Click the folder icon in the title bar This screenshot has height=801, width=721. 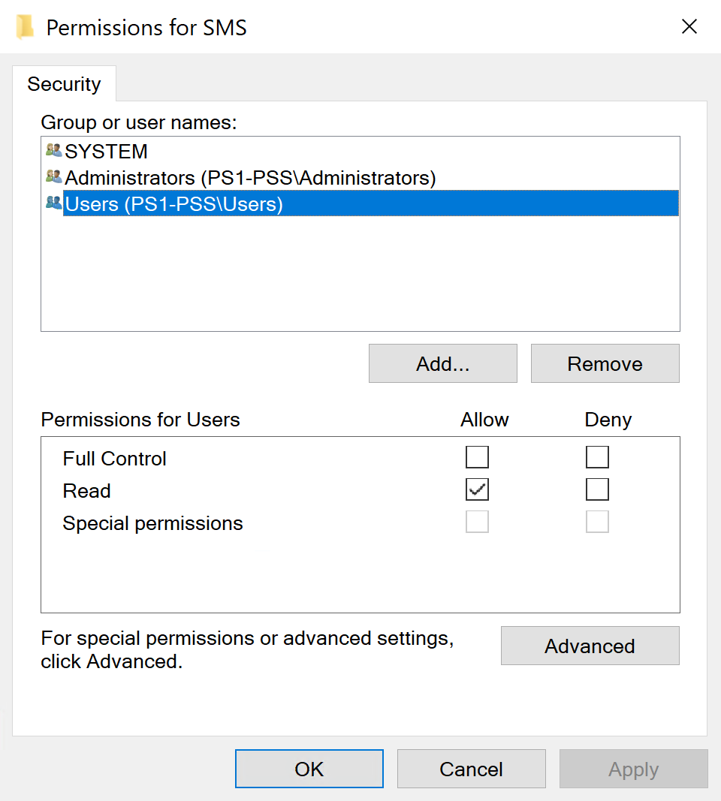pyautogui.click(x=25, y=26)
